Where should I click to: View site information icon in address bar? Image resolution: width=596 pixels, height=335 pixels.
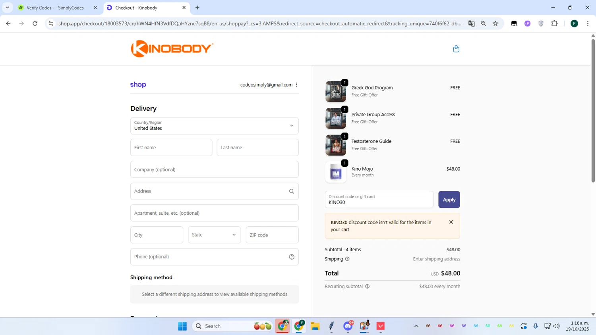point(51,23)
